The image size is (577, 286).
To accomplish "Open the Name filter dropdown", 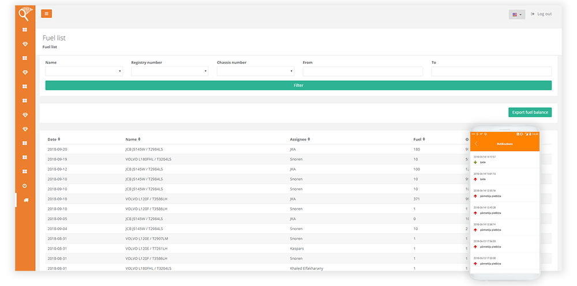I will (84, 71).
